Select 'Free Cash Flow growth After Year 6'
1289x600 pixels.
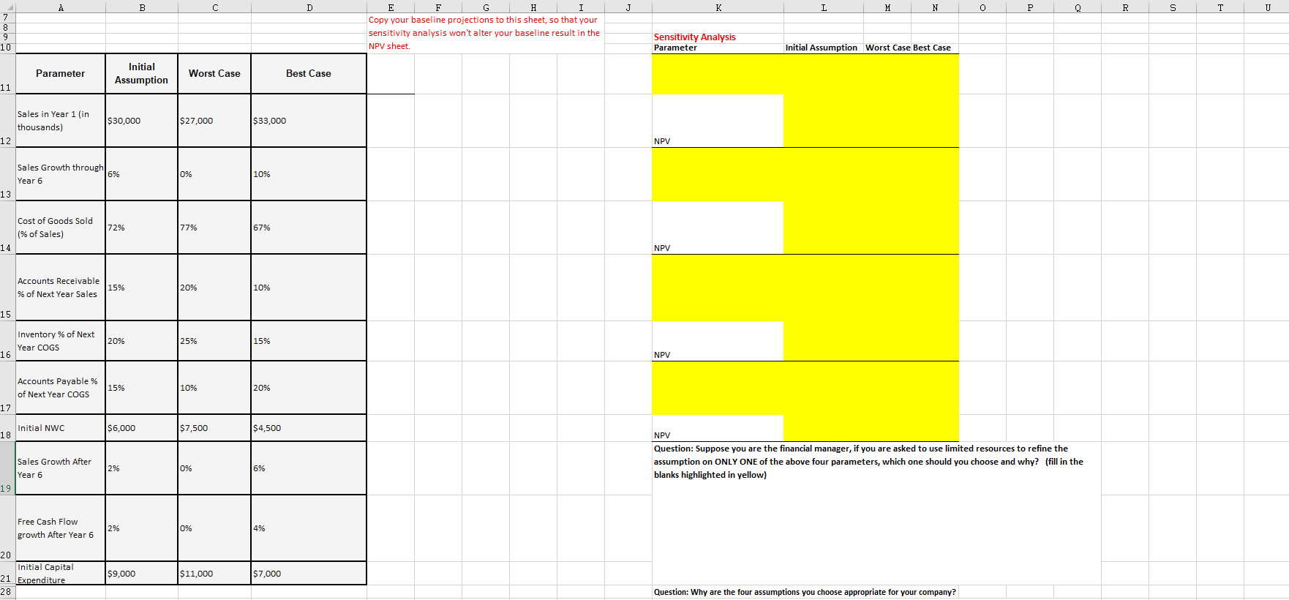click(x=61, y=528)
